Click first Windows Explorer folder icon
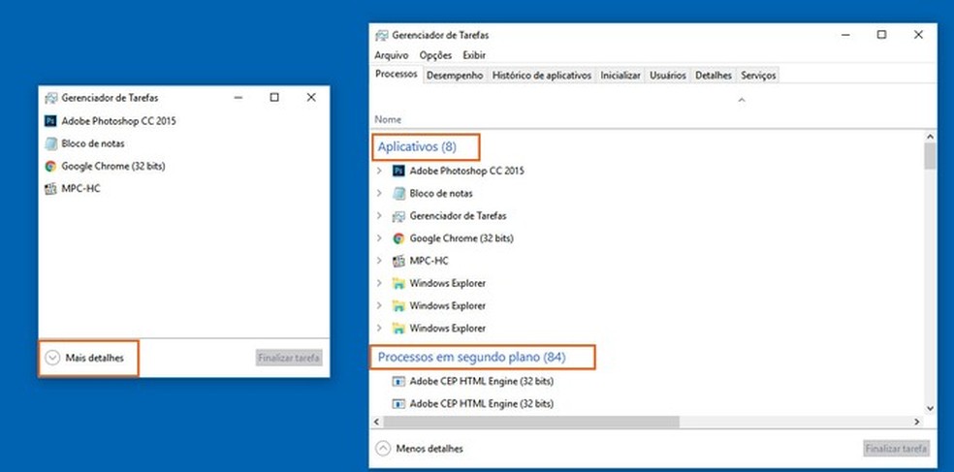This screenshot has height=472, width=954. pyautogui.click(x=398, y=283)
